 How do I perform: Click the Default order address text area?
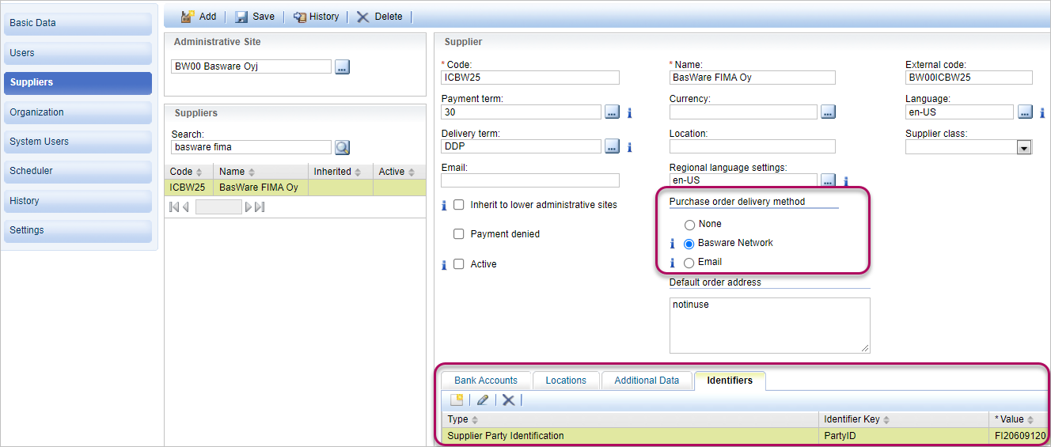[768, 325]
